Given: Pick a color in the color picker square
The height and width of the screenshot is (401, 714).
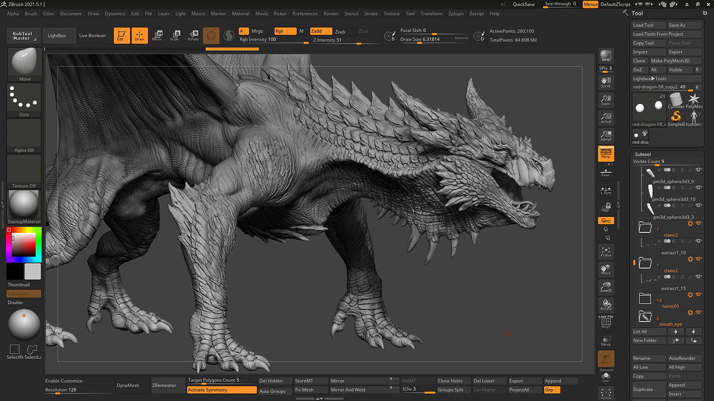Looking at the screenshot, I should coord(24,244).
